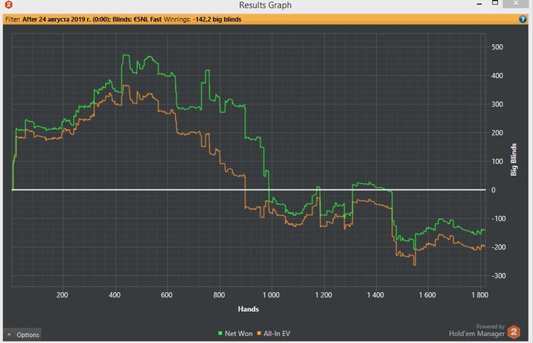
Task: Click the y-axis value 200
Action: click(x=497, y=133)
